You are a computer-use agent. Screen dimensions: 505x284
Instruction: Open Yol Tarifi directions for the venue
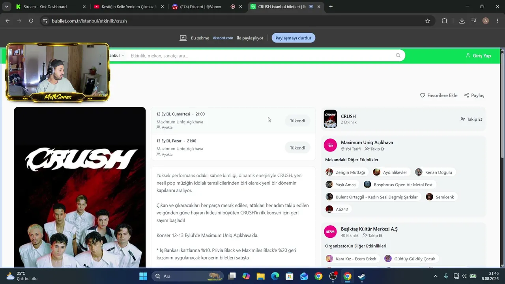click(x=351, y=149)
